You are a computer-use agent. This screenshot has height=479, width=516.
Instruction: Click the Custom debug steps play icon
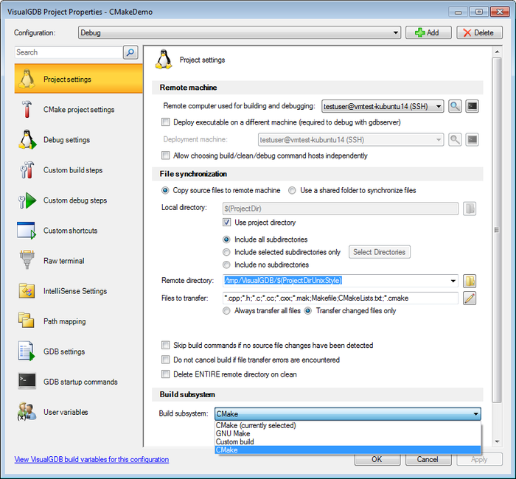tap(27, 200)
